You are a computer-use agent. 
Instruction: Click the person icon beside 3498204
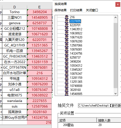(67, 62)
